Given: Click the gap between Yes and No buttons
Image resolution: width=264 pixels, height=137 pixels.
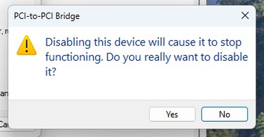Looking at the screenshot, I should [198, 114].
